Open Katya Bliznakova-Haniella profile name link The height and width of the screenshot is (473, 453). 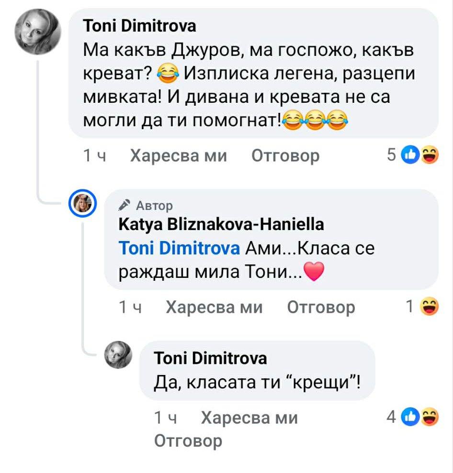(x=221, y=224)
